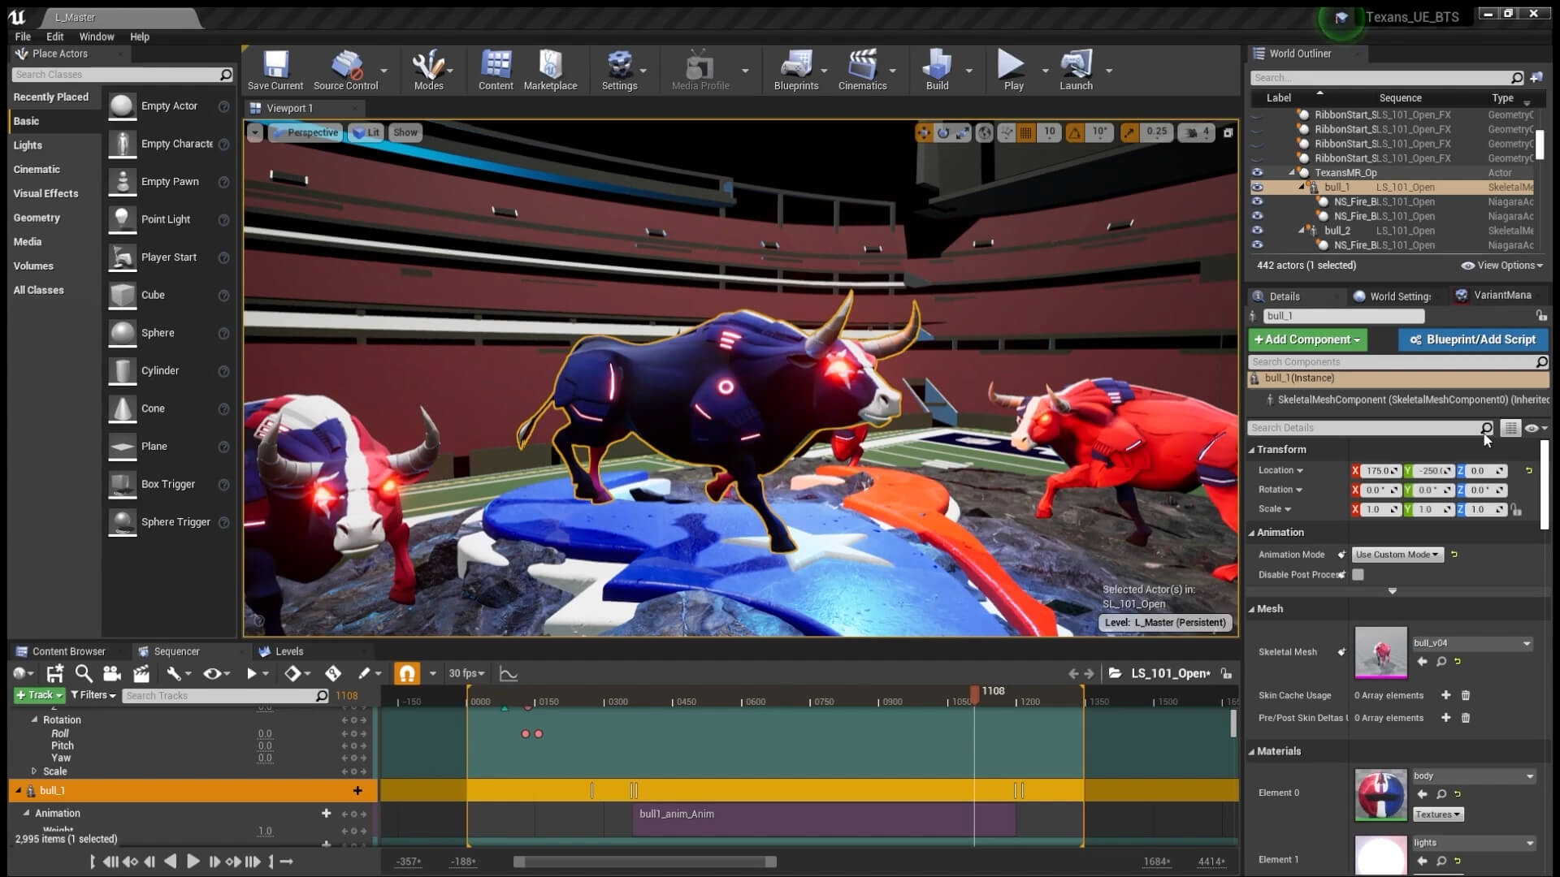This screenshot has height=877, width=1560.
Task: Hide bull_2 using its visibility eye
Action: click(x=1258, y=231)
